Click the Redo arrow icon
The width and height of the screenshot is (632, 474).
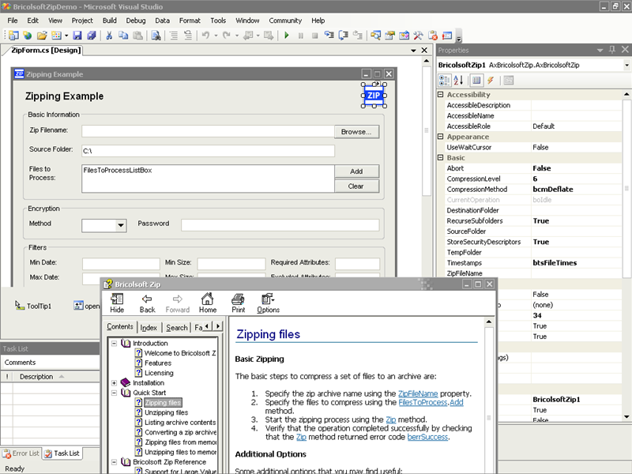(x=227, y=36)
